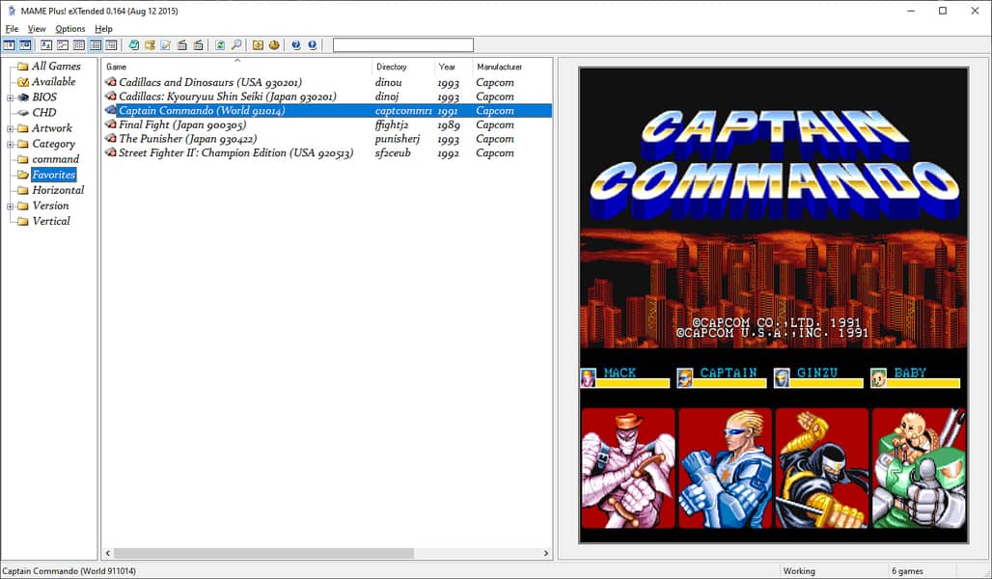Sort by the Game column header

coord(236,67)
